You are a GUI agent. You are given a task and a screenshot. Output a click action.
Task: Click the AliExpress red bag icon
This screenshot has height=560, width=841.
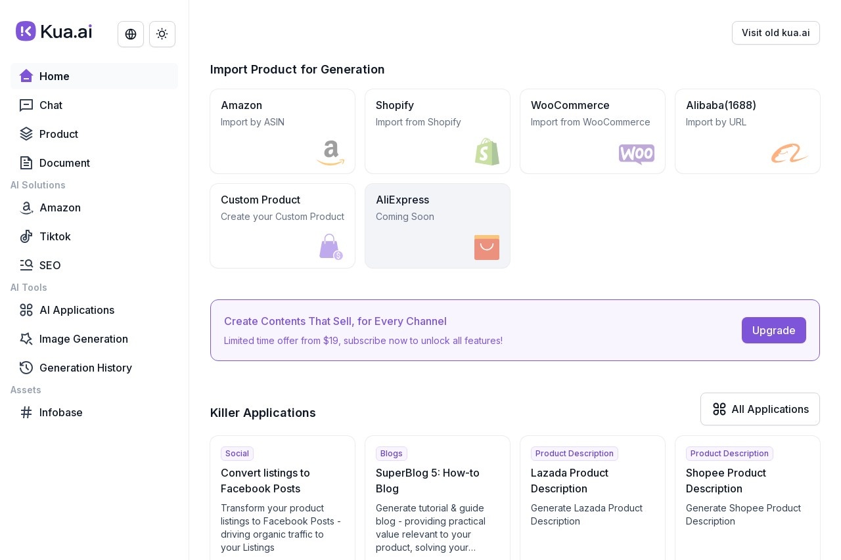(487, 247)
